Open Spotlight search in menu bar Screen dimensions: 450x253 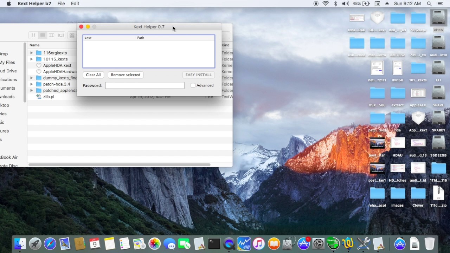pos(429,4)
